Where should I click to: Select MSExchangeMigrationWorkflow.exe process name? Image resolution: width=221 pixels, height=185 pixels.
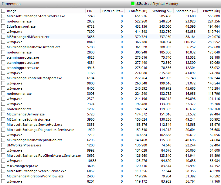point(35,176)
